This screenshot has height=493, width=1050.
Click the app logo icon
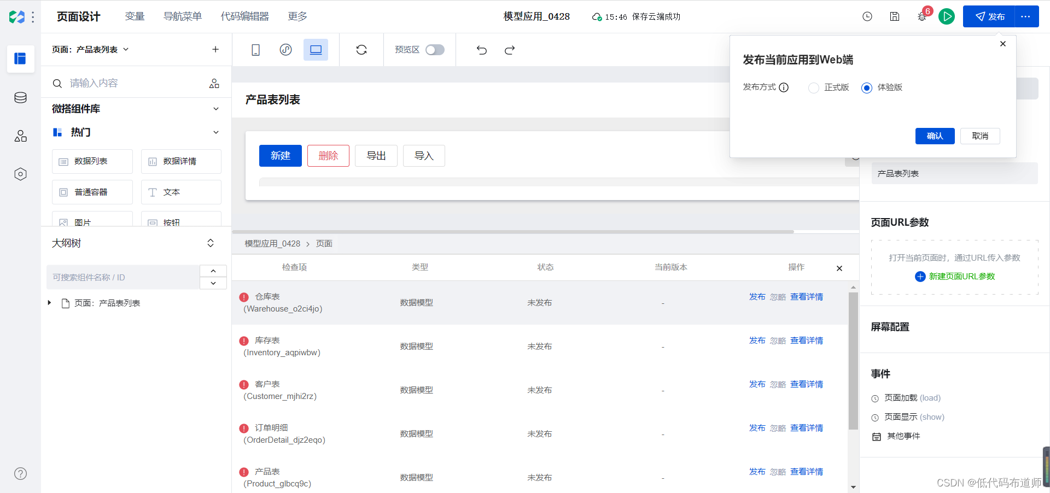pyautogui.click(x=17, y=17)
